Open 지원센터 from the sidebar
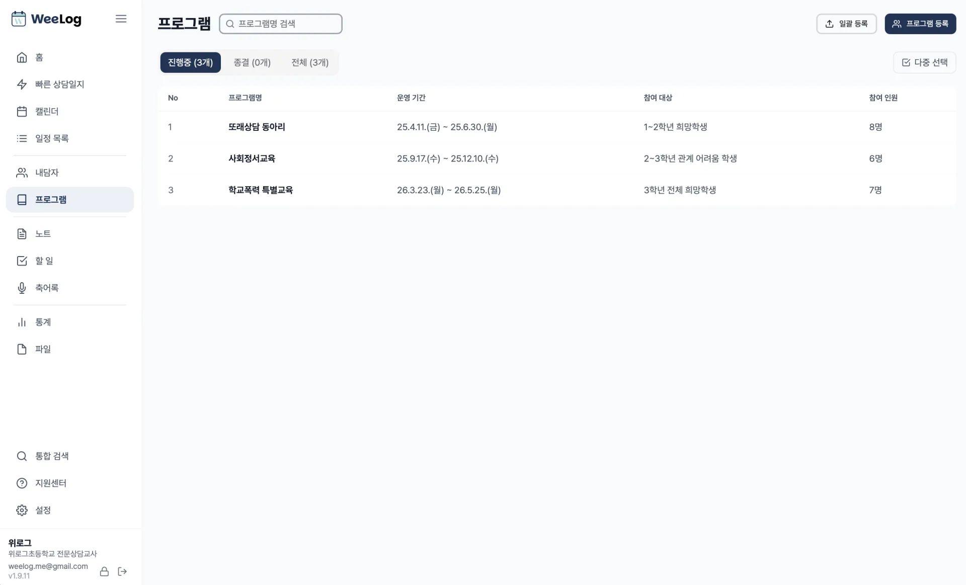 70,483
